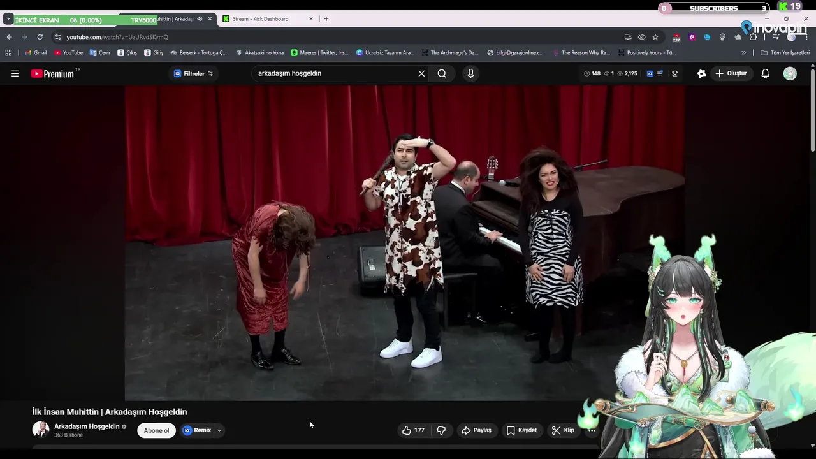
Task: Click the Remix button
Action: 197,430
